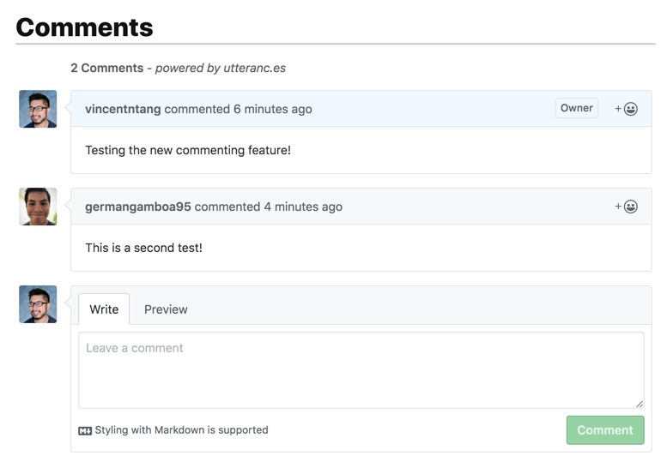Submit with the green Comment button
Viewport: 667px width, 468px height.
coord(605,430)
